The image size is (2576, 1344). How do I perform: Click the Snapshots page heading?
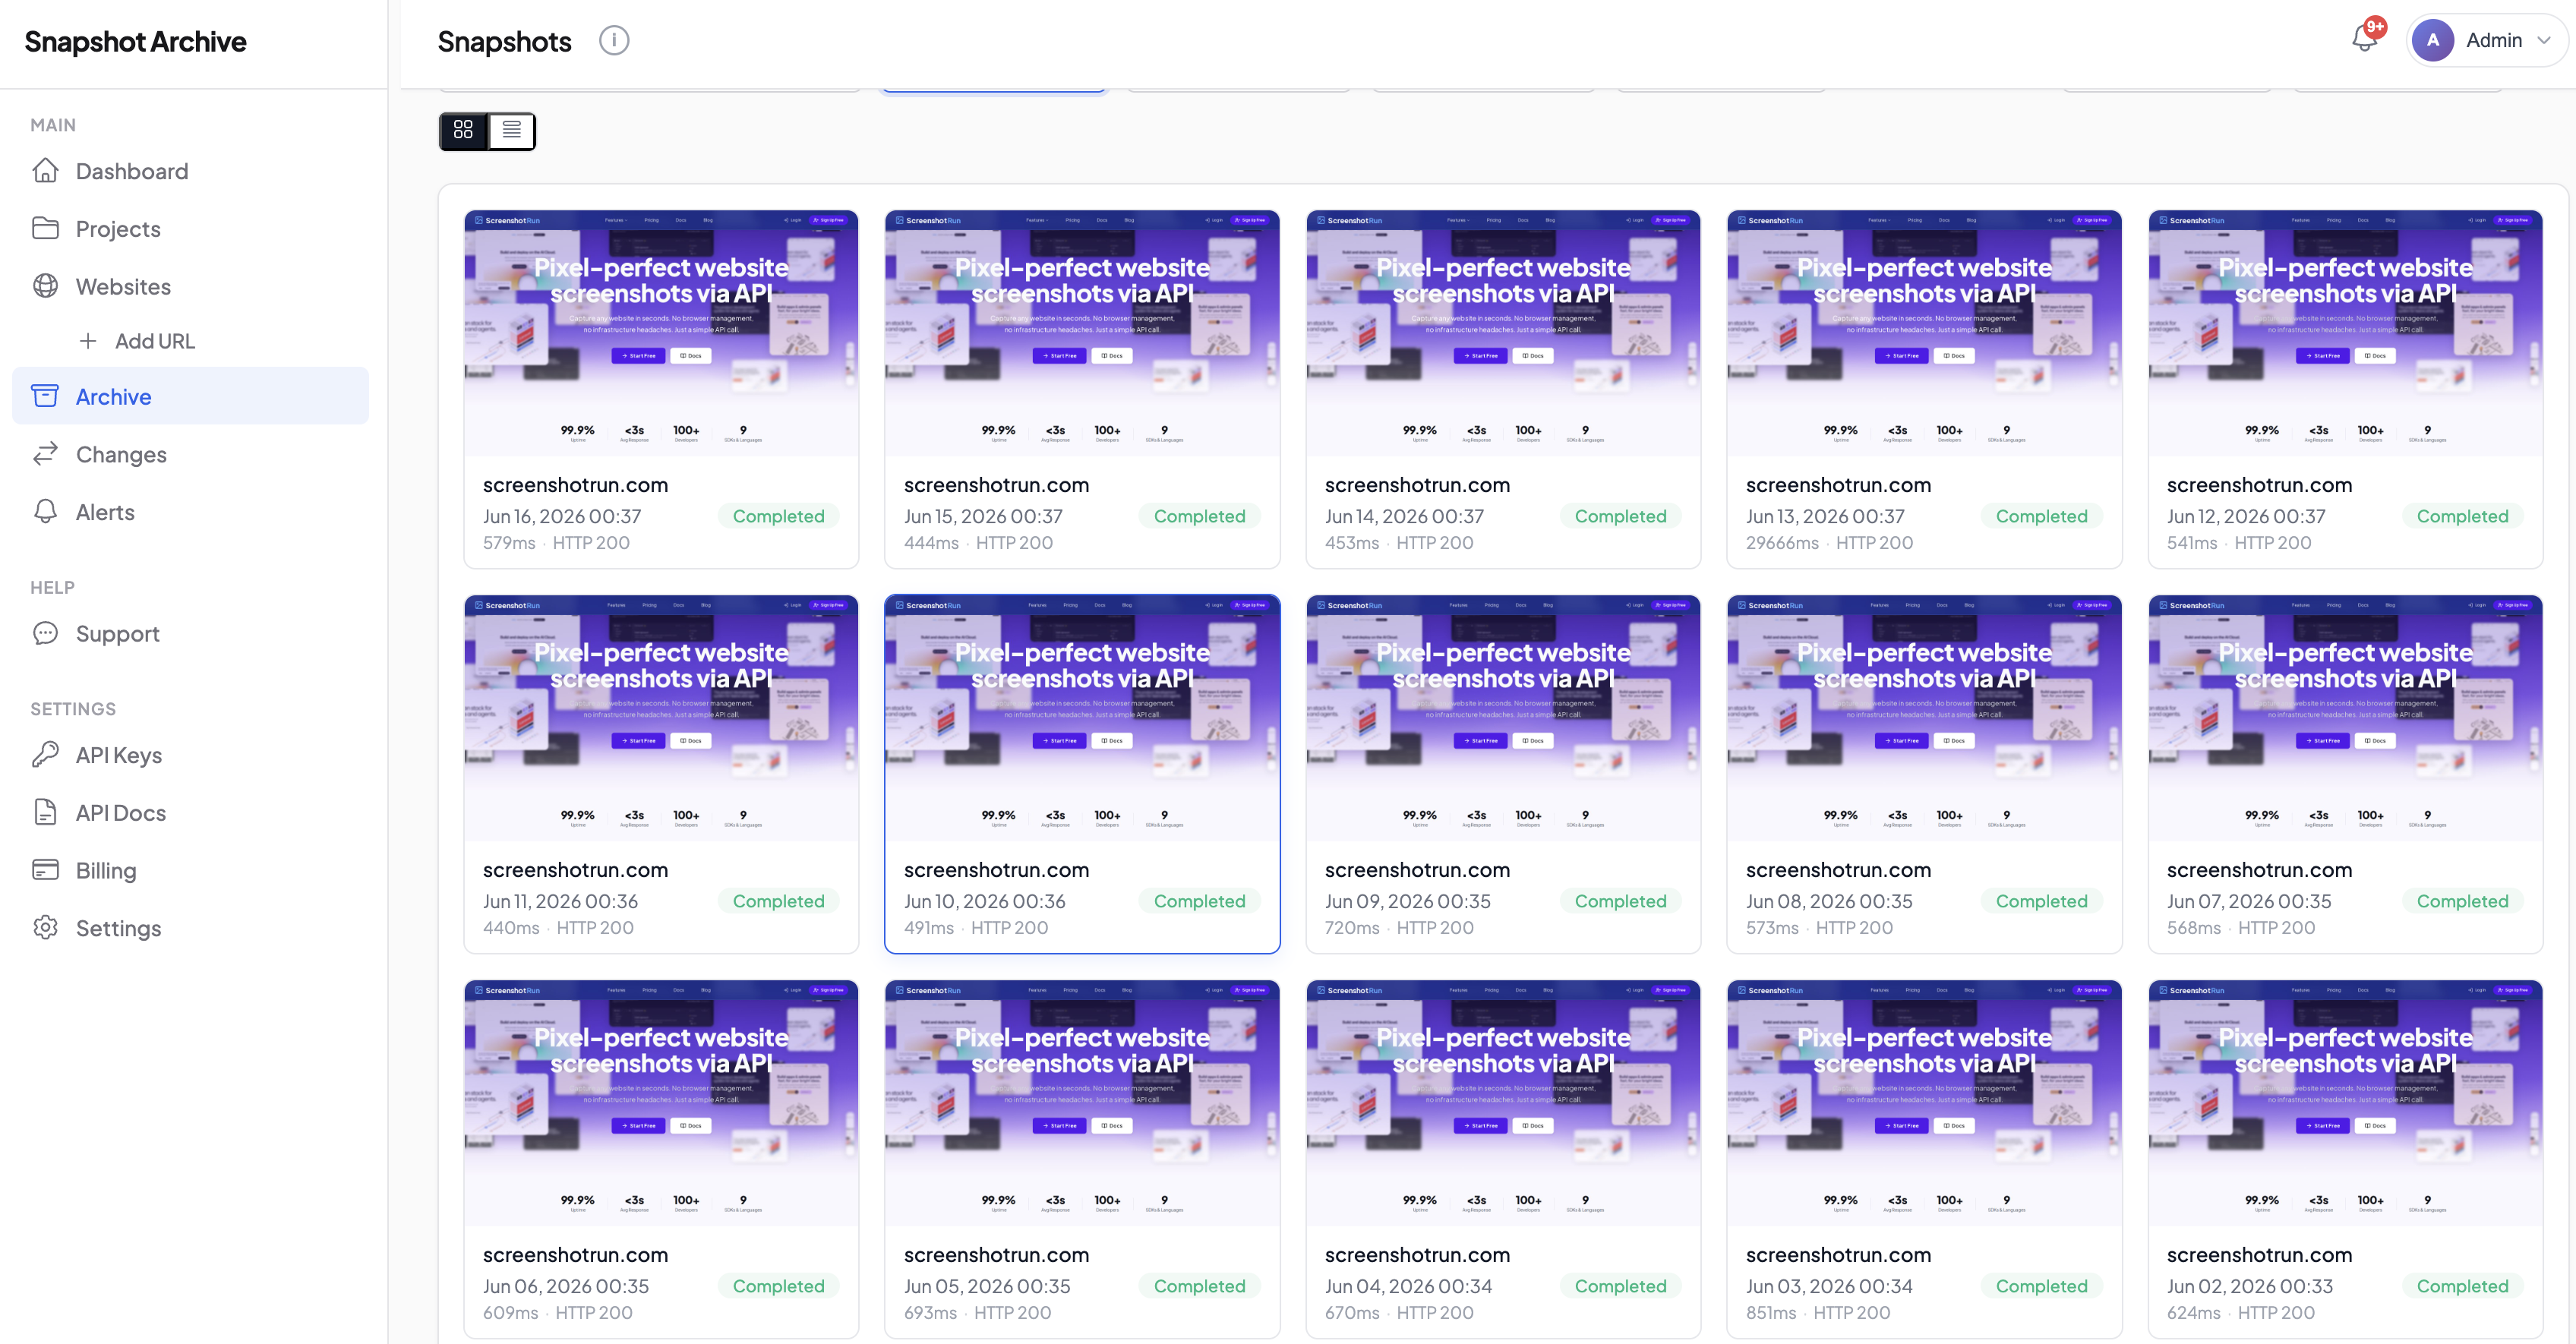tap(504, 42)
